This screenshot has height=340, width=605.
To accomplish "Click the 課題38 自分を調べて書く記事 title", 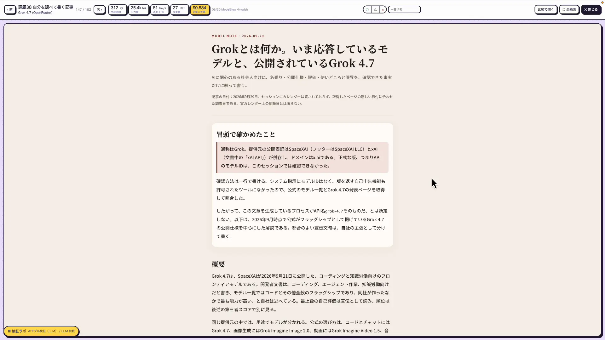I will click(46, 7).
